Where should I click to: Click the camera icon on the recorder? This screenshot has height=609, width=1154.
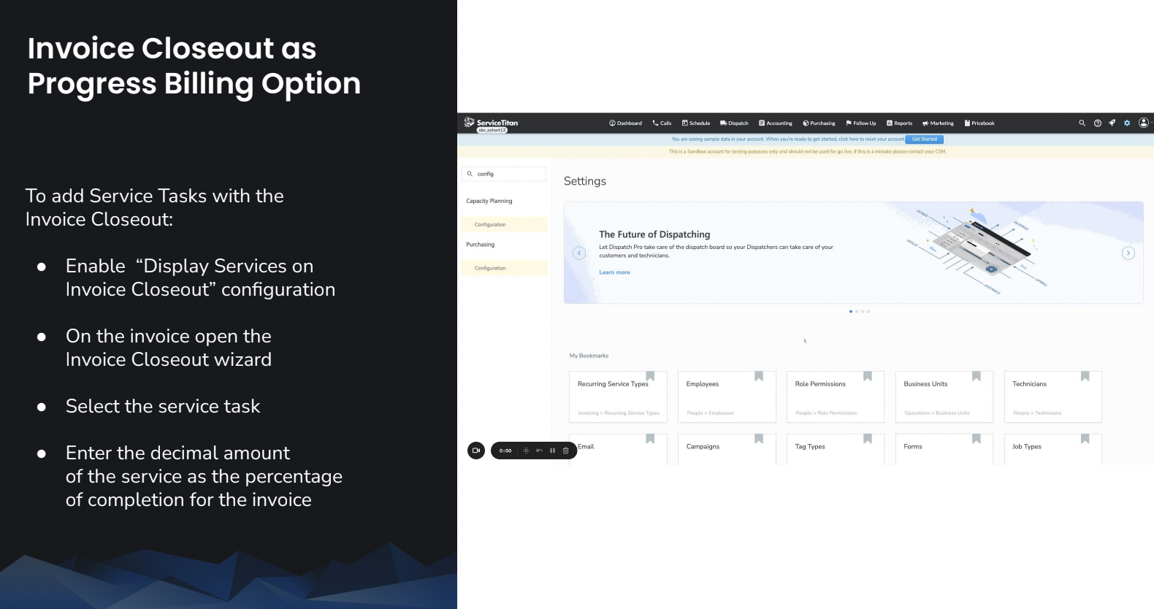[x=476, y=451]
